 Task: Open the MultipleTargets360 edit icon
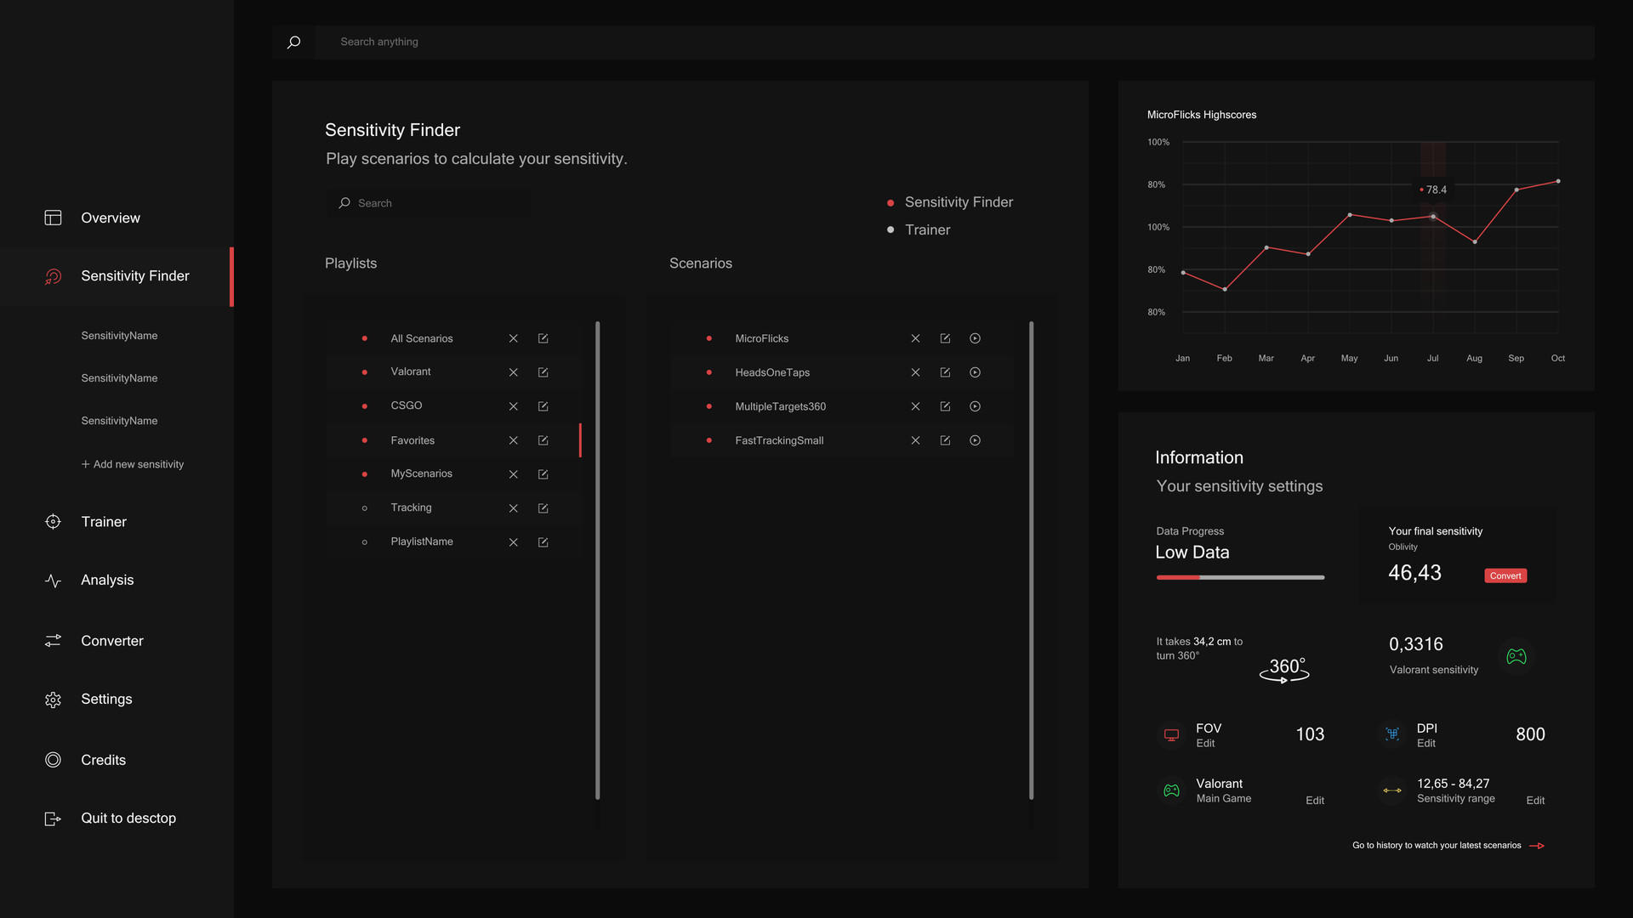(945, 406)
